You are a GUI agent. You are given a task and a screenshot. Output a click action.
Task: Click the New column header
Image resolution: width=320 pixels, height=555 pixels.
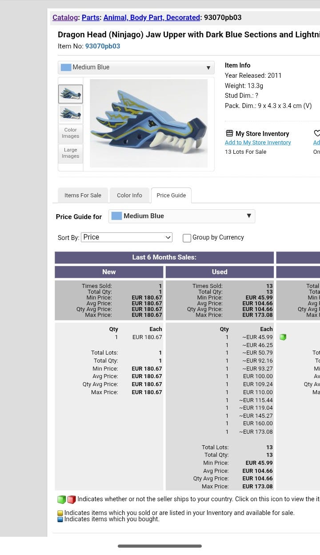tap(109, 272)
